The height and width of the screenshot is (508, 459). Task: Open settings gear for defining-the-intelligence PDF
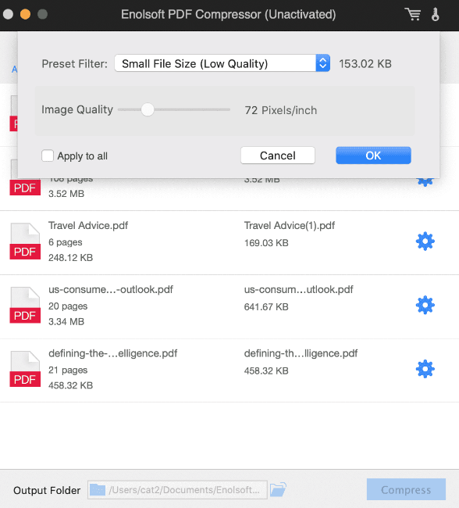[425, 369]
